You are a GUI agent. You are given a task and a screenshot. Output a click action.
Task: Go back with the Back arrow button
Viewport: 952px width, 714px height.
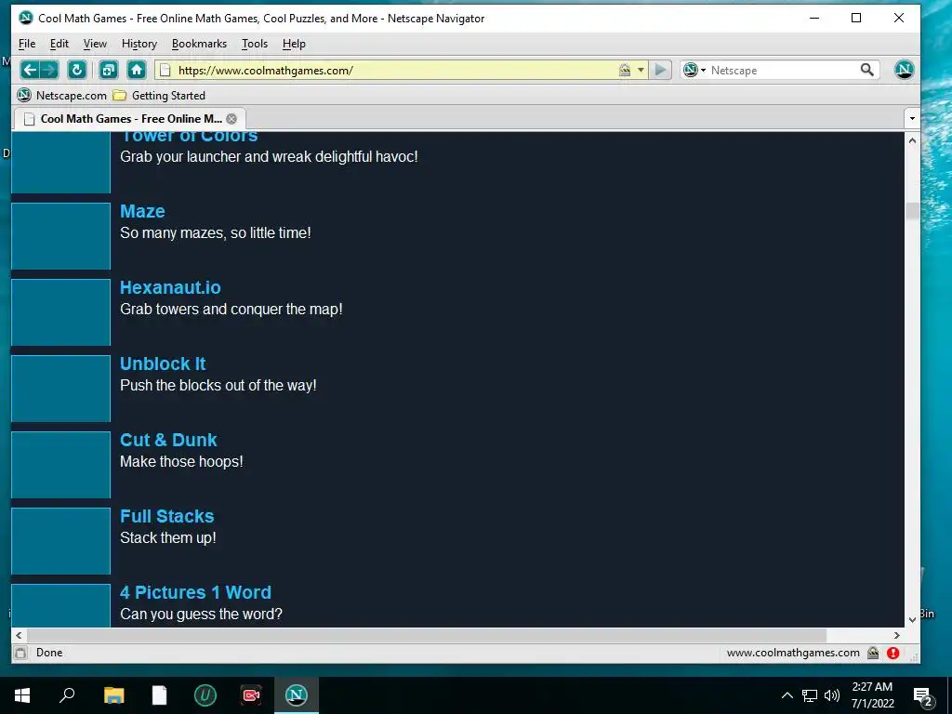point(30,70)
